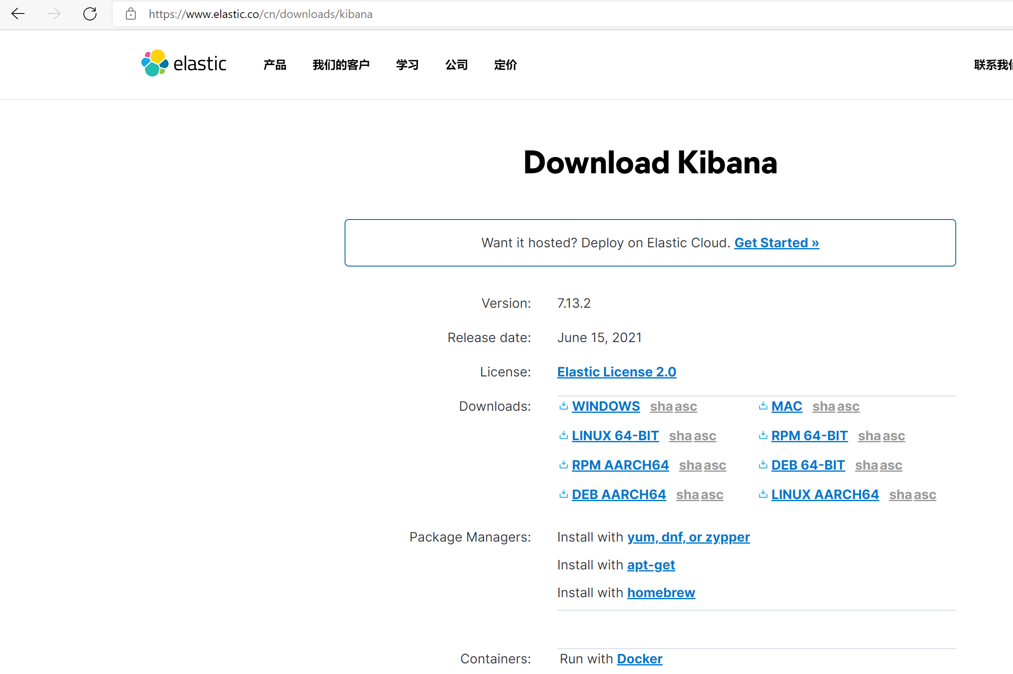
Task: Open sha link for RPM AARCH64
Action: click(x=690, y=465)
